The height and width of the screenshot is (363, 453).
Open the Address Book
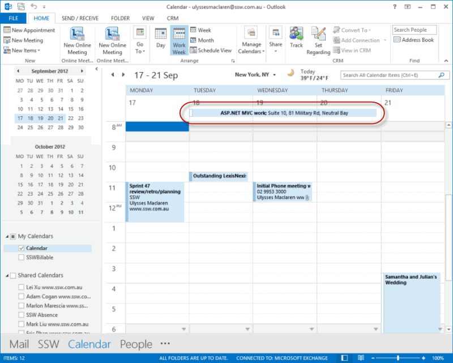click(414, 40)
